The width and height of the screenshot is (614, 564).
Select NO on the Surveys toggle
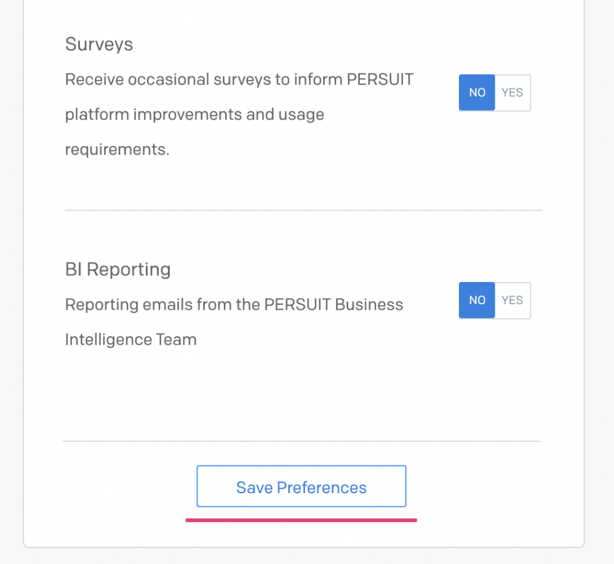[x=477, y=93]
